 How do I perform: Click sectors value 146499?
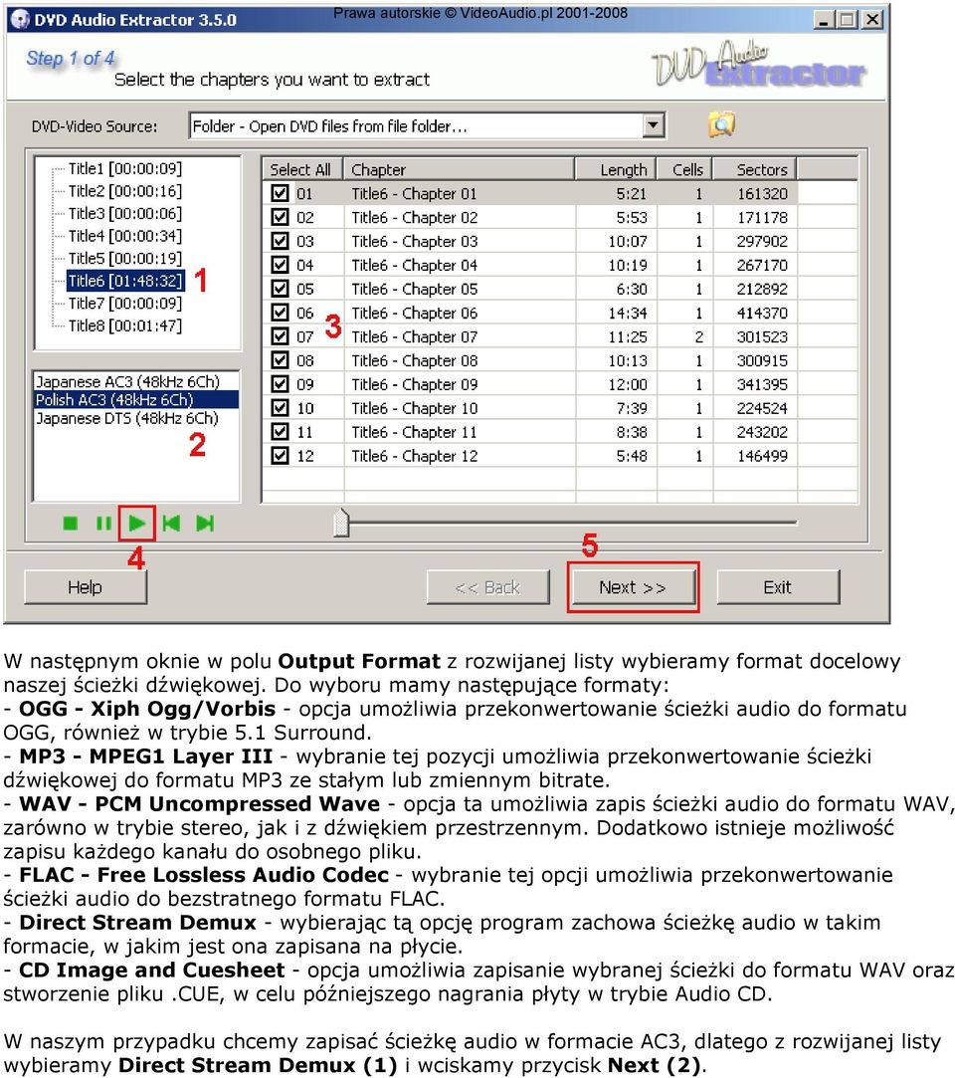(x=762, y=456)
